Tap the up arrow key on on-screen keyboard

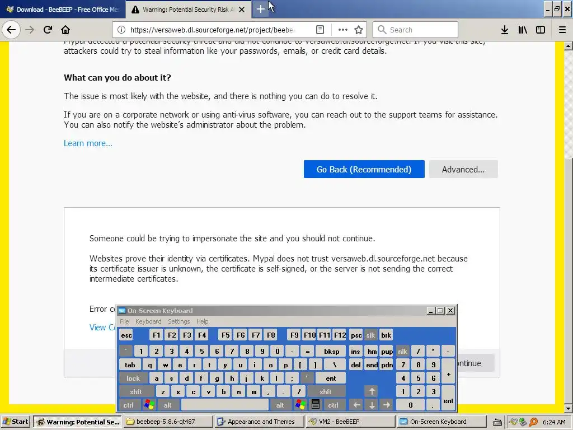372,391
